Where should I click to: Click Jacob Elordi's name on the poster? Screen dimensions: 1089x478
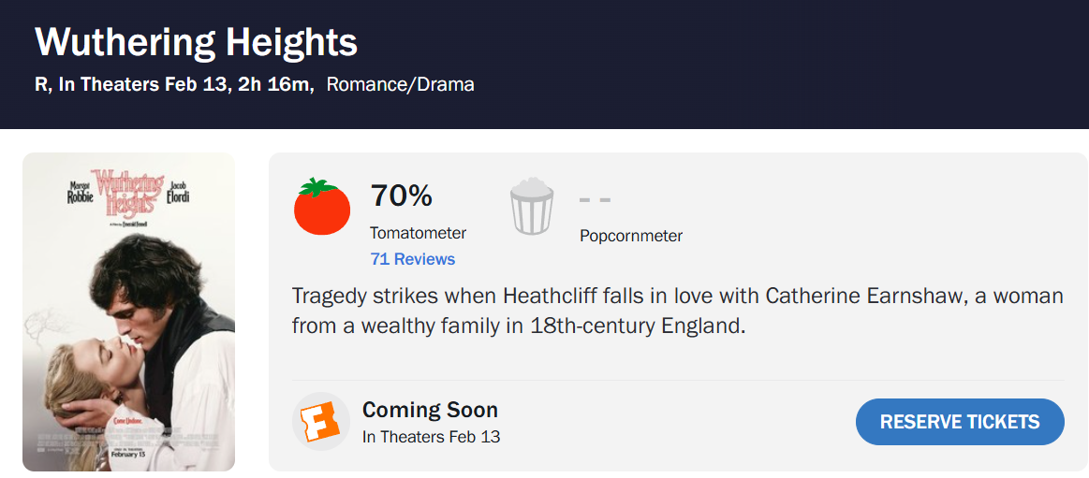coord(176,192)
